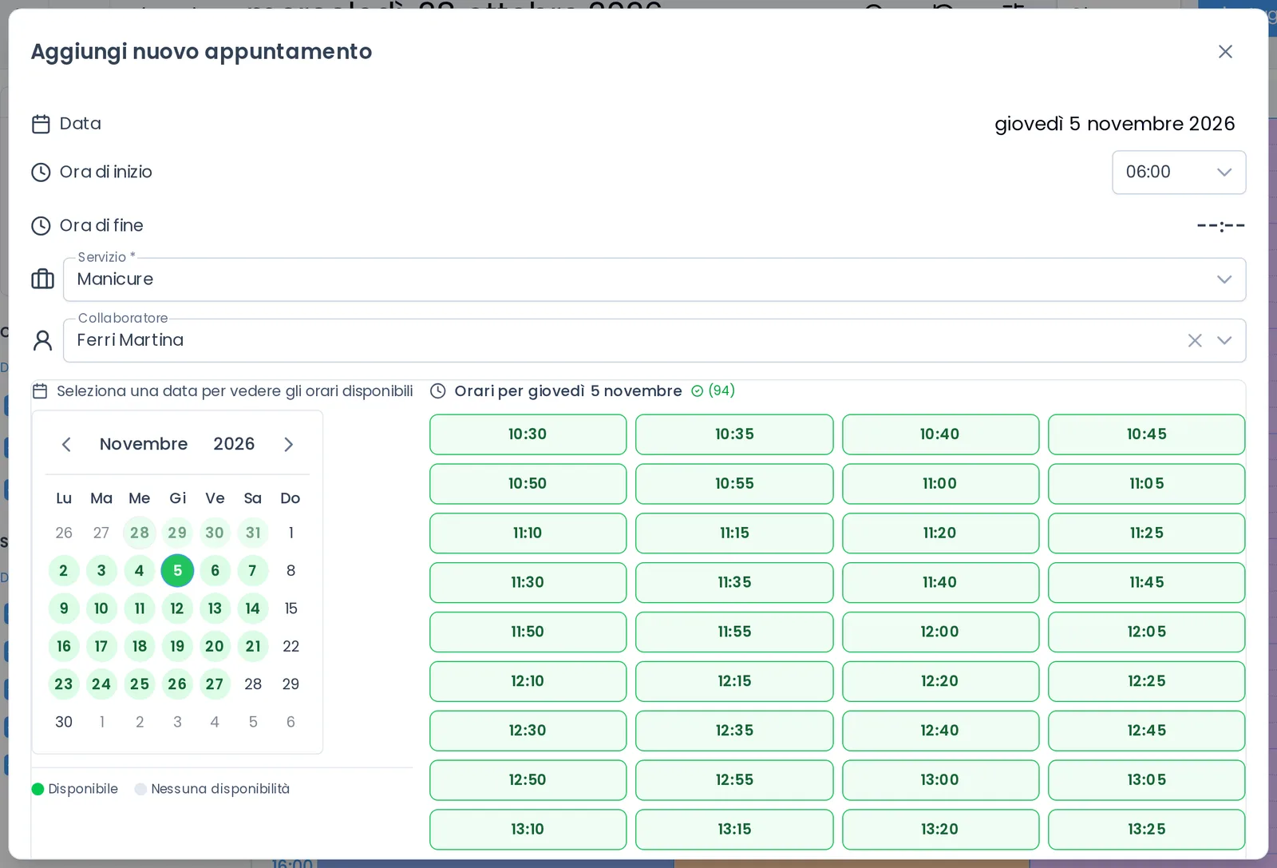This screenshot has height=868, width=1277.
Task: Pick the 11:20 time slot
Action: point(940,533)
